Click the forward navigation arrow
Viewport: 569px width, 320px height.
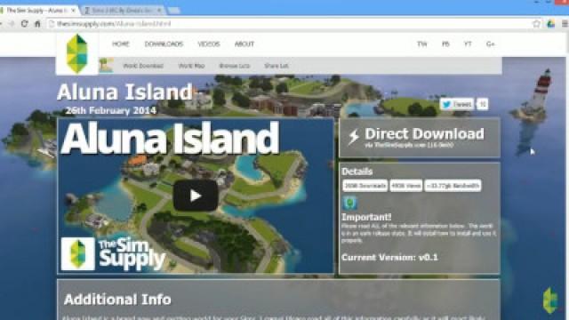pos(12,24)
